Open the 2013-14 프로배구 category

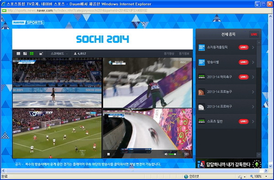[226, 107]
